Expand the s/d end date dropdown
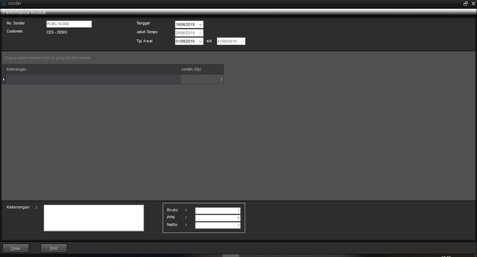This screenshot has height=257, width=477. (x=242, y=41)
